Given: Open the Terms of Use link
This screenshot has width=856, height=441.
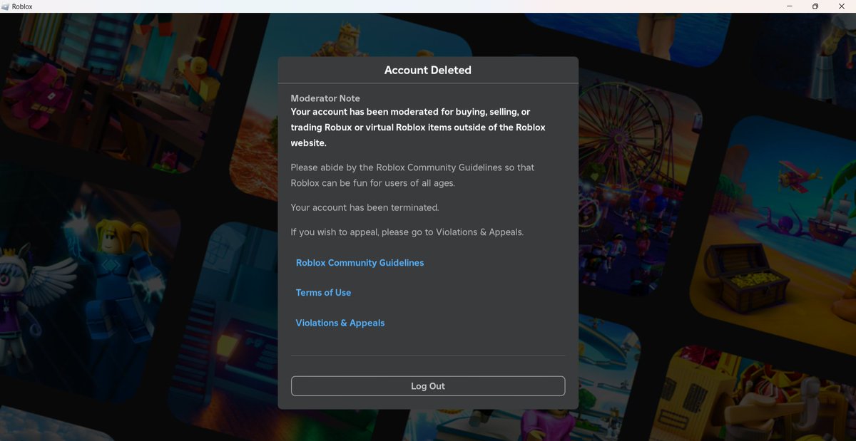Looking at the screenshot, I should [x=323, y=293].
